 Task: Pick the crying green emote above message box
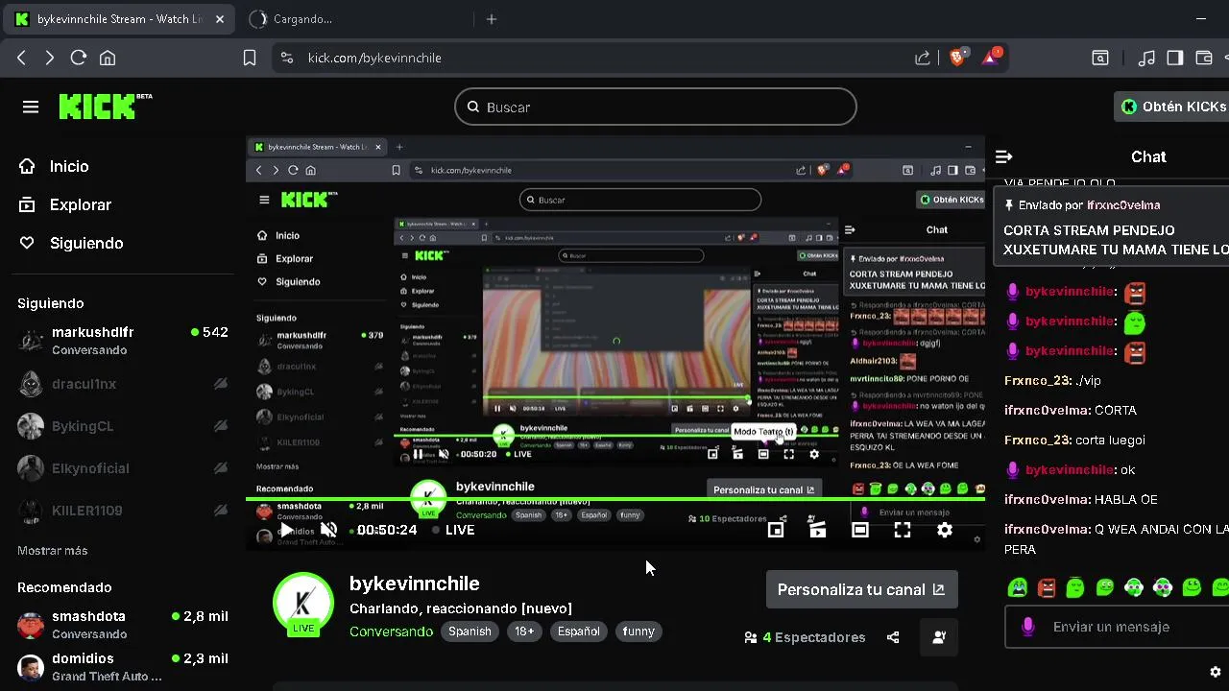click(1018, 587)
